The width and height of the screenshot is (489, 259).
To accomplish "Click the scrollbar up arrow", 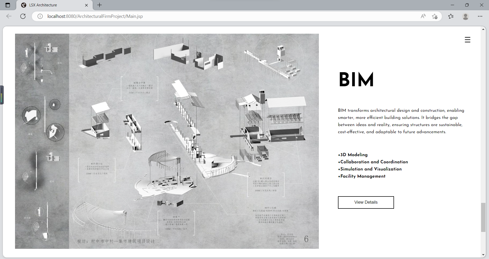I will point(483,29).
